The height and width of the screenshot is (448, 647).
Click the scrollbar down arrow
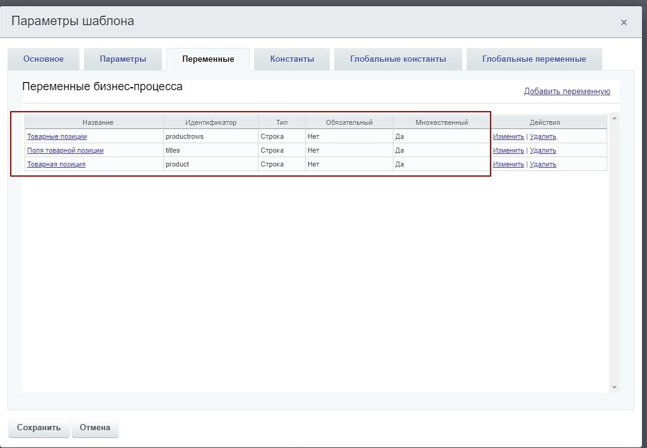614,387
